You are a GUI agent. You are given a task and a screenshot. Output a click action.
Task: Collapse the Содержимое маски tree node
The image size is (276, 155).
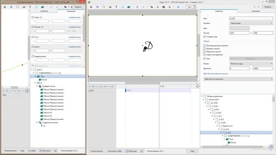pos(37,122)
